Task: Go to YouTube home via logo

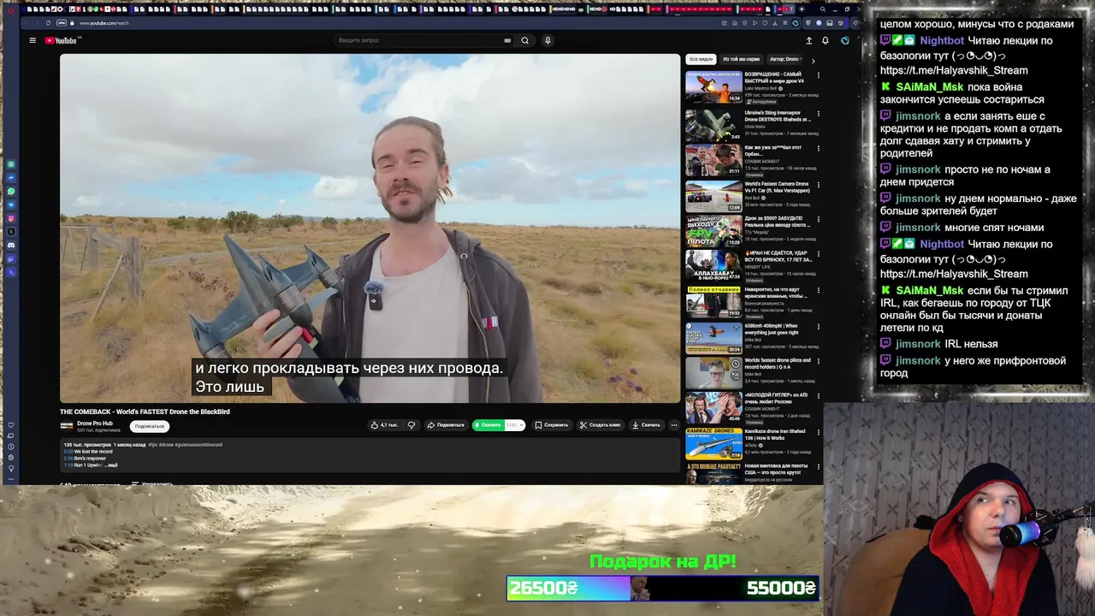Action: pyautogui.click(x=61, y=40)
